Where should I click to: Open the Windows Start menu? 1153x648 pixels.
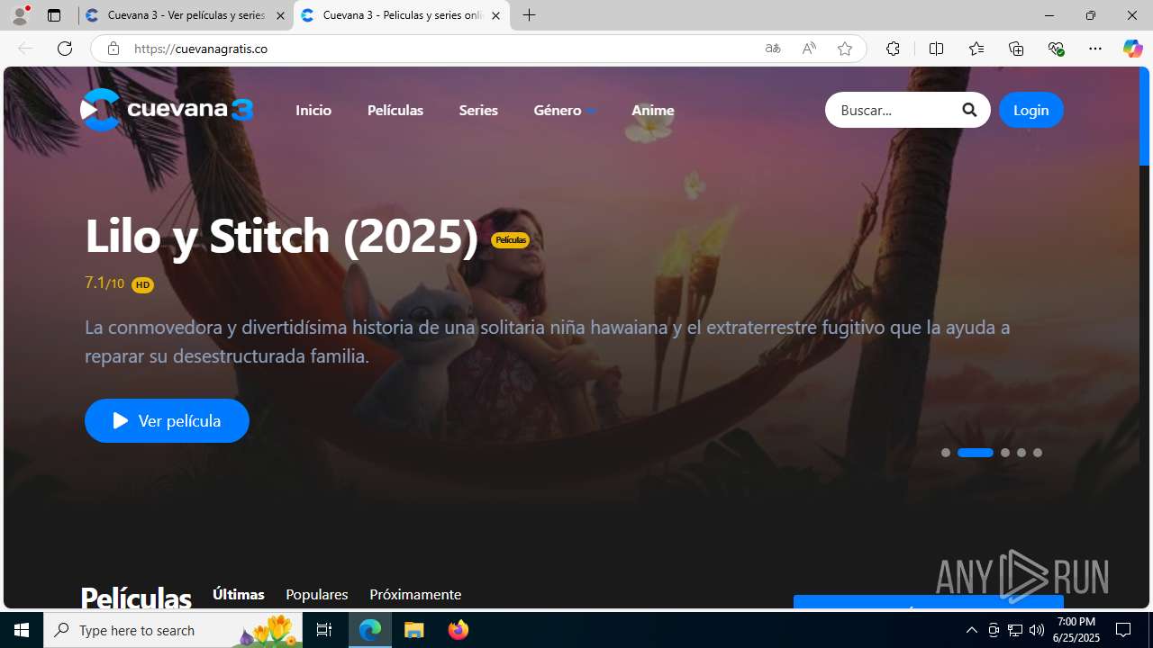[22, 630]
